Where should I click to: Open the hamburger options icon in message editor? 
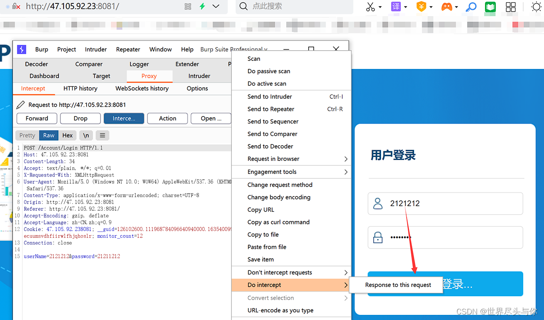[102, 135]
